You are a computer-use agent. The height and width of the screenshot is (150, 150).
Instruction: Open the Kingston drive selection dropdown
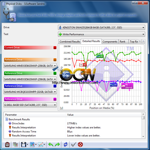[x=101, y=28]
